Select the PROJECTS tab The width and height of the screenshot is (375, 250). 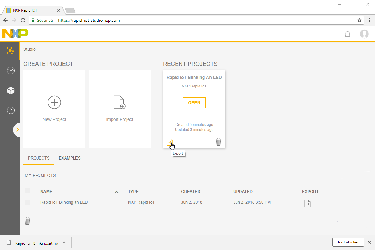(x=39, y=158)
